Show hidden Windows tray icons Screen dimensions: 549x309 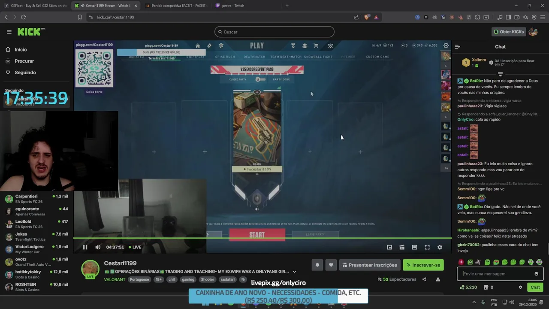[x=474, y=302]
